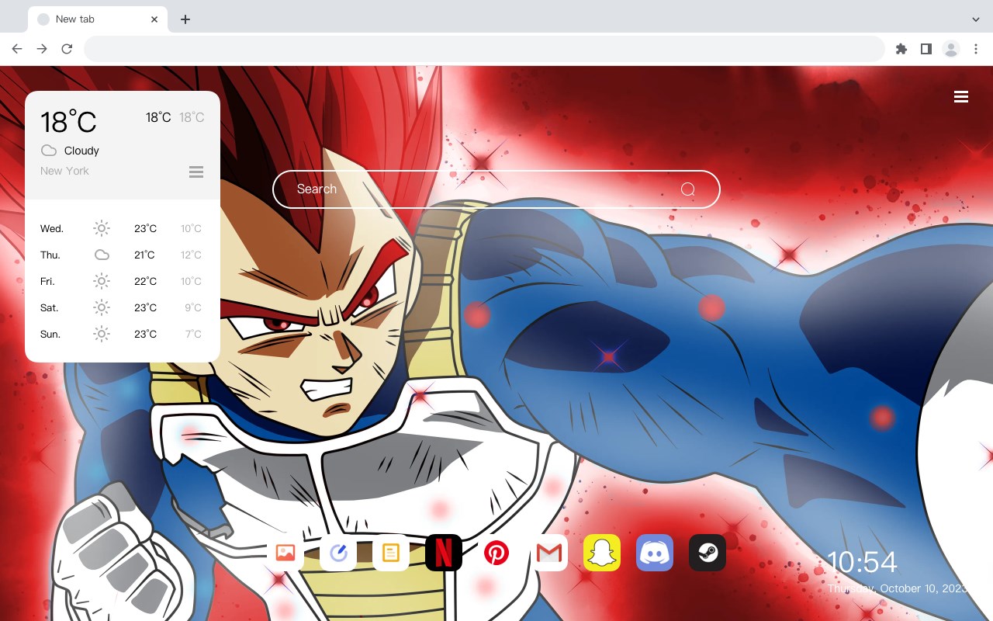Screen dimensions: 993x621
Task: Open the hamburger menu at top right
Action: pos(961,97)
